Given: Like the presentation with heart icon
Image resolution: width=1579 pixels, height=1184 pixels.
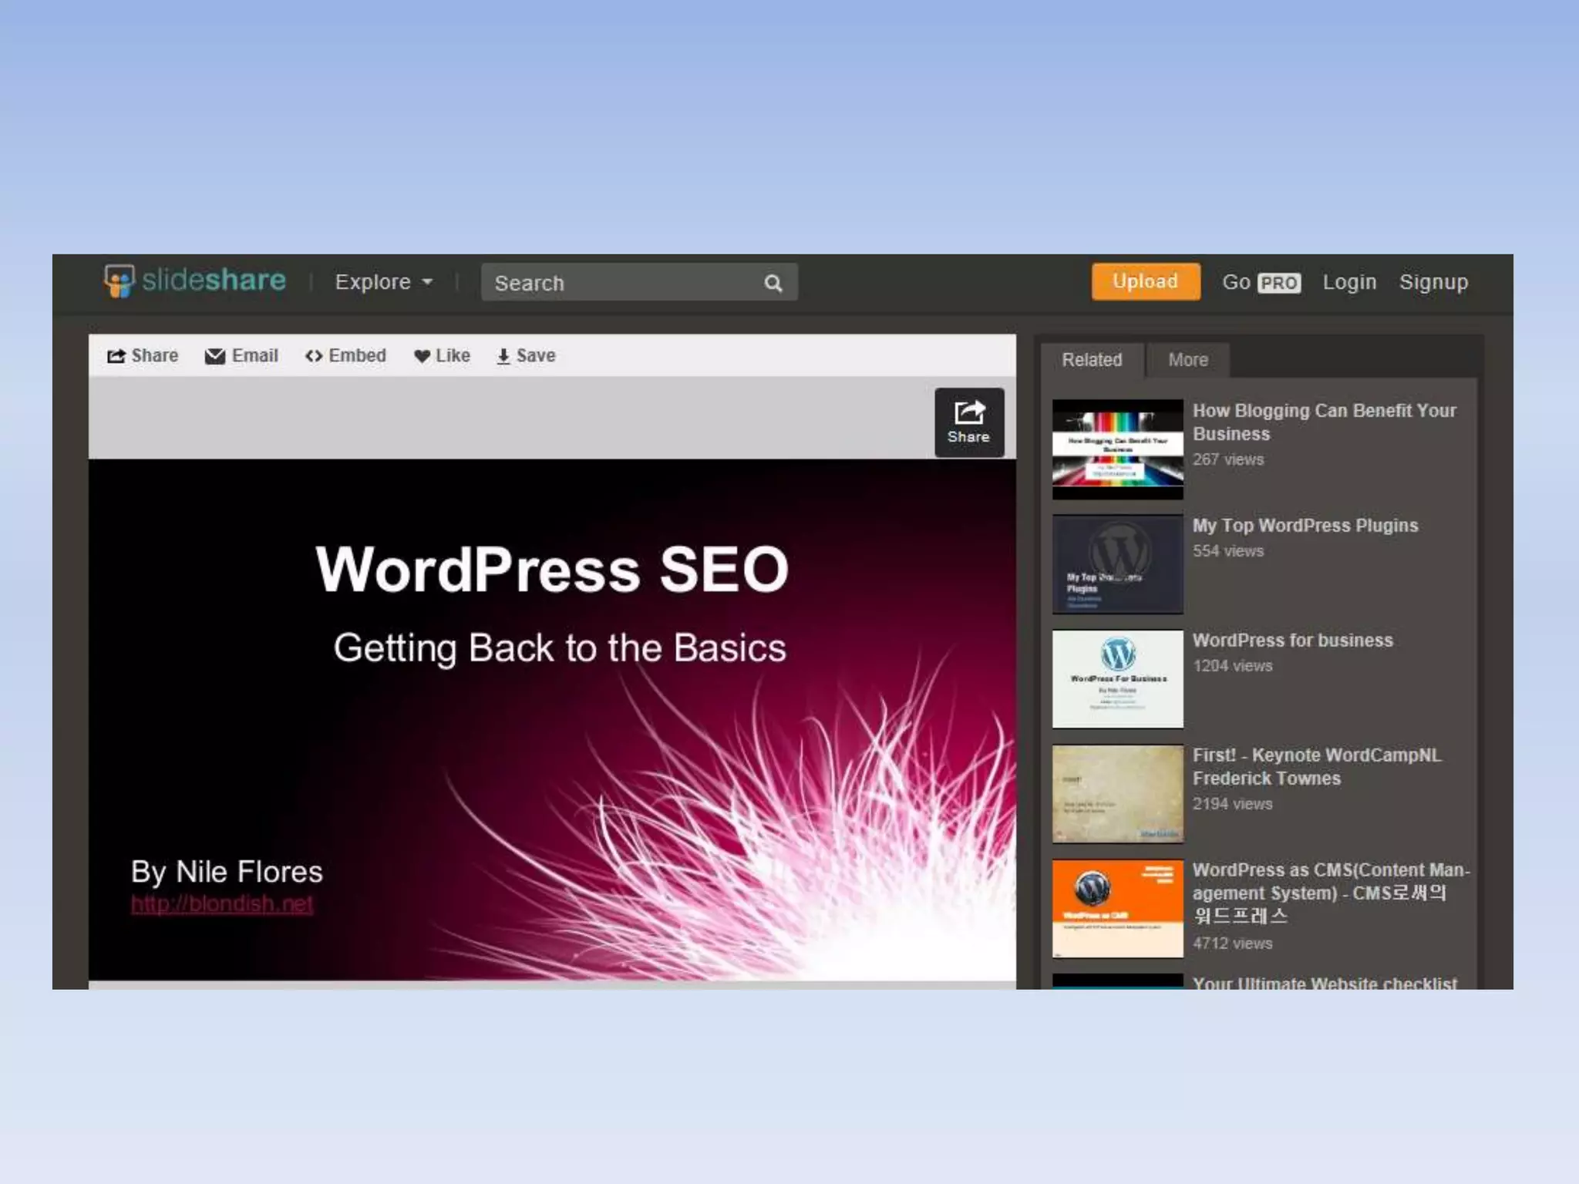Looking at the screenshot, I should click(x=422, y=356).
